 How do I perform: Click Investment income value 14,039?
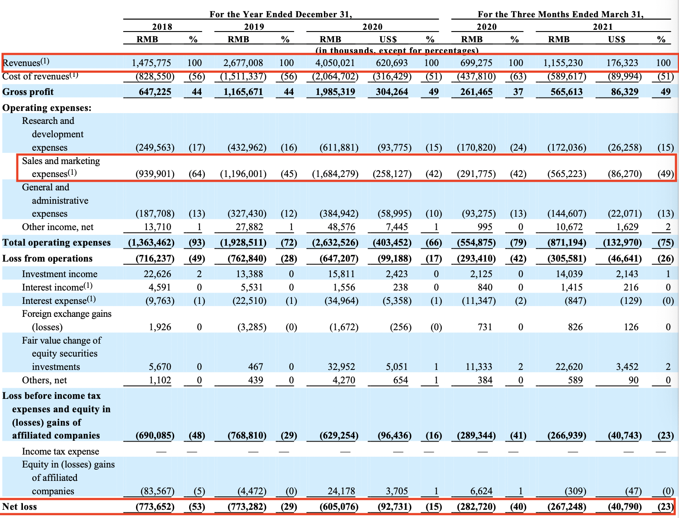tap(569, 274)
